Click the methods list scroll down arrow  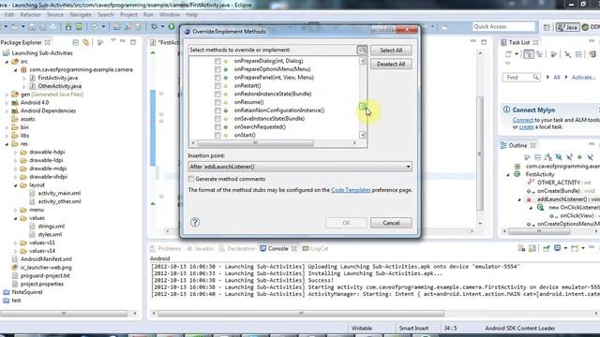tap(363, 135)
